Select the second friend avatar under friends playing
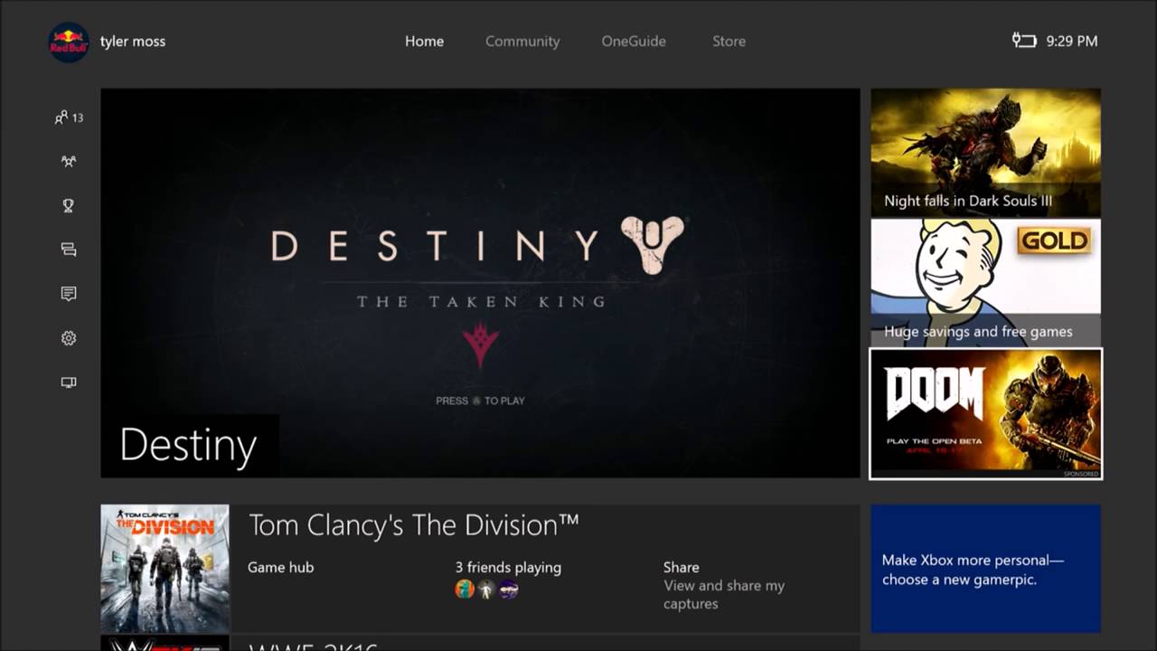This screenshot has width=1157, height=651. pos(486,590)
